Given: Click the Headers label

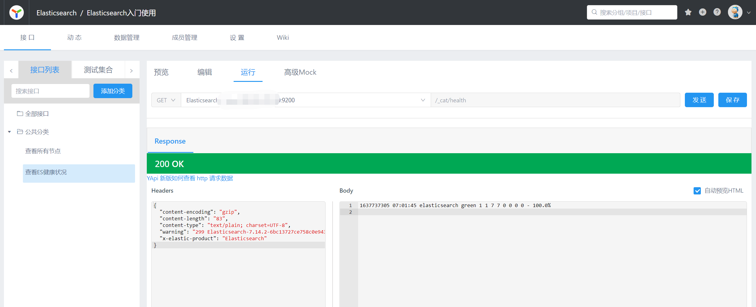Looking at the screenshot, I should point(162,191).
